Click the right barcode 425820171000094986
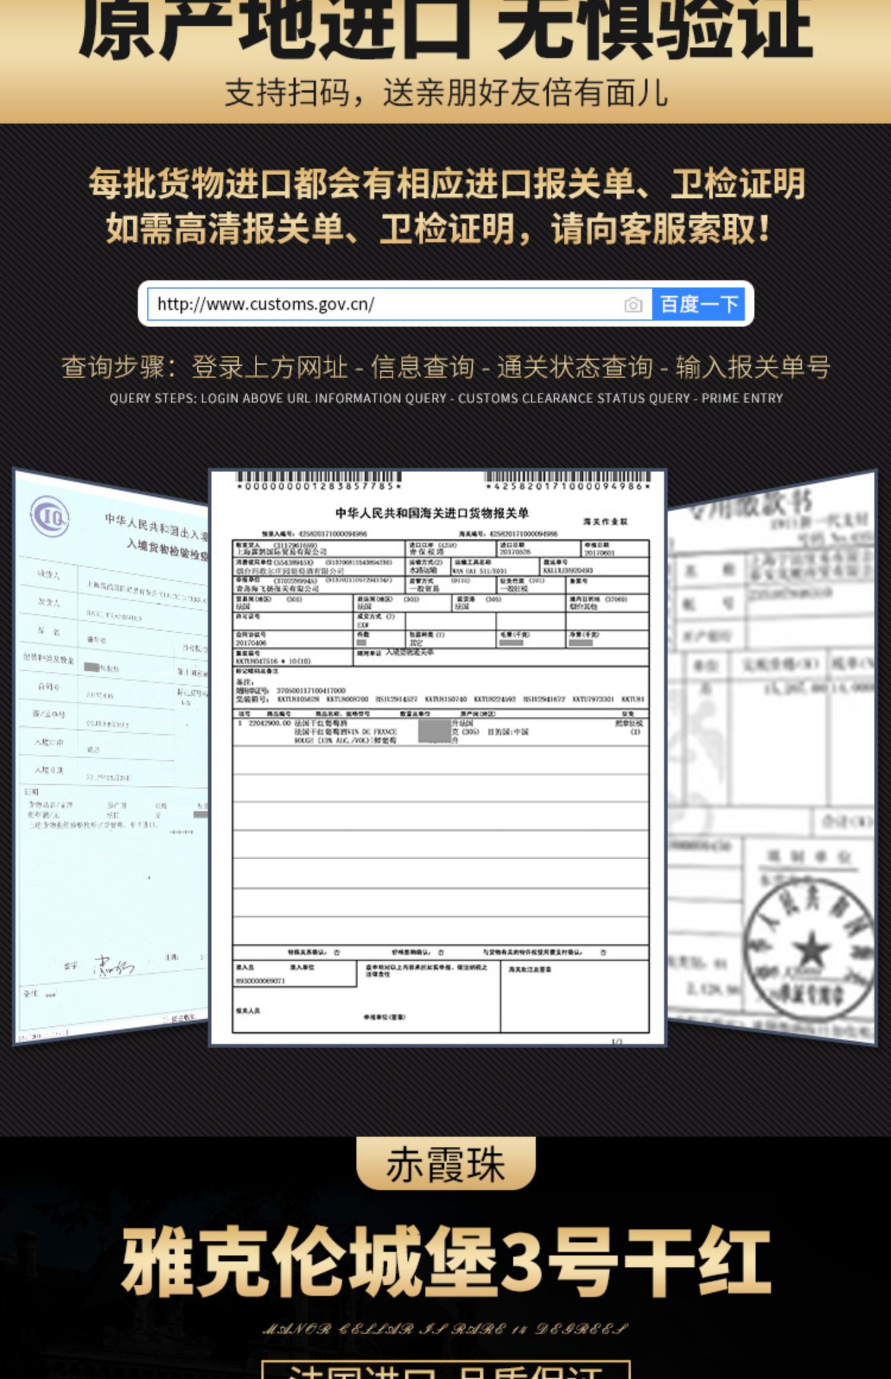Image resolution: width=891 pixels, height=1379 pixels. point(568,481)
